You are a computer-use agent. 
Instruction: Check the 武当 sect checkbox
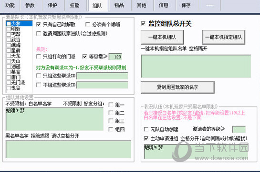tap(9, 40)
